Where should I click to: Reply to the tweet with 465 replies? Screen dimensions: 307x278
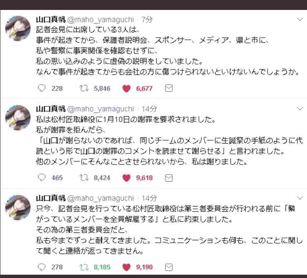pyautogui.click(x=41, y=177)
